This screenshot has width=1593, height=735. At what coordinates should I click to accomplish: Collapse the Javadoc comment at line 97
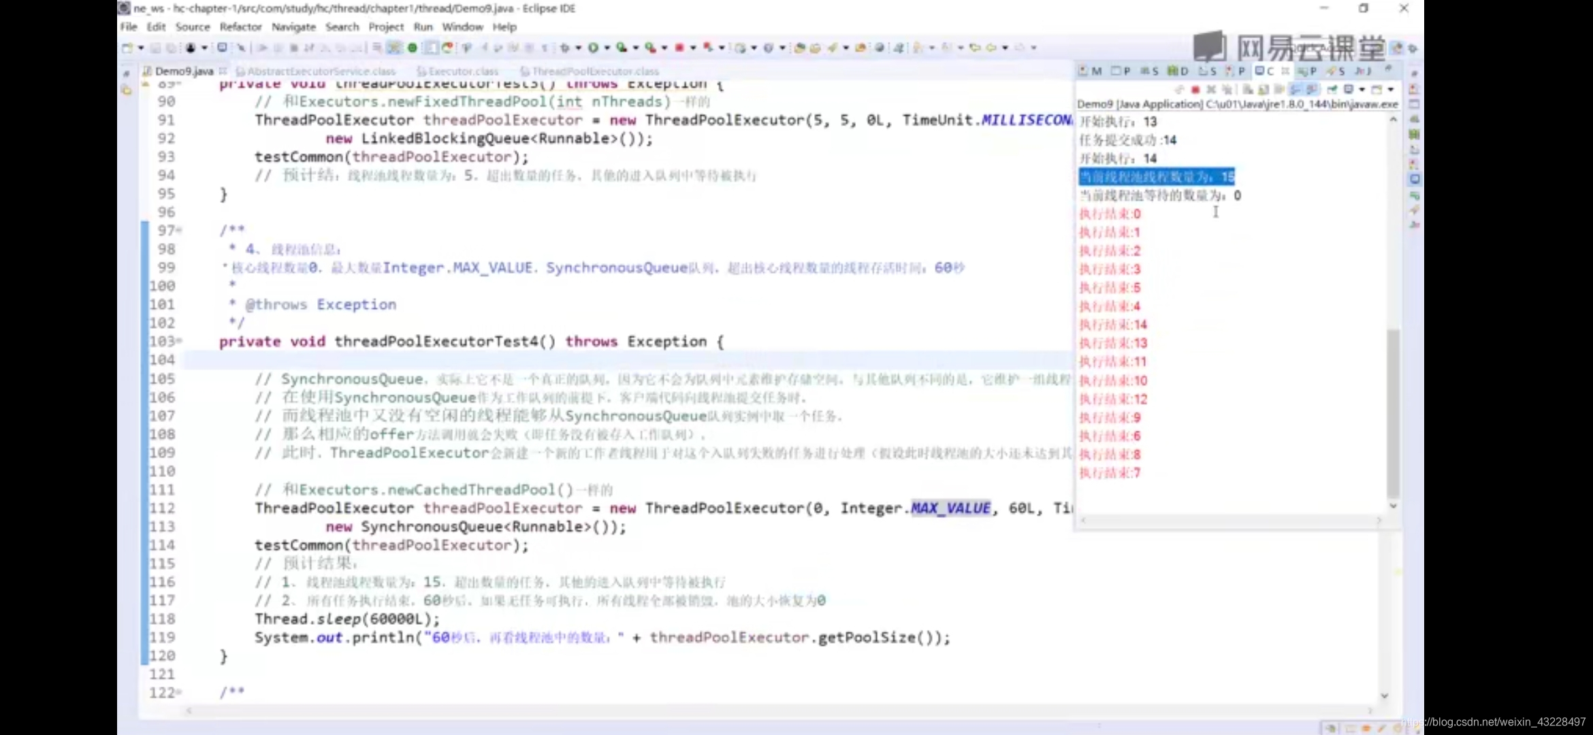(179, 231)
